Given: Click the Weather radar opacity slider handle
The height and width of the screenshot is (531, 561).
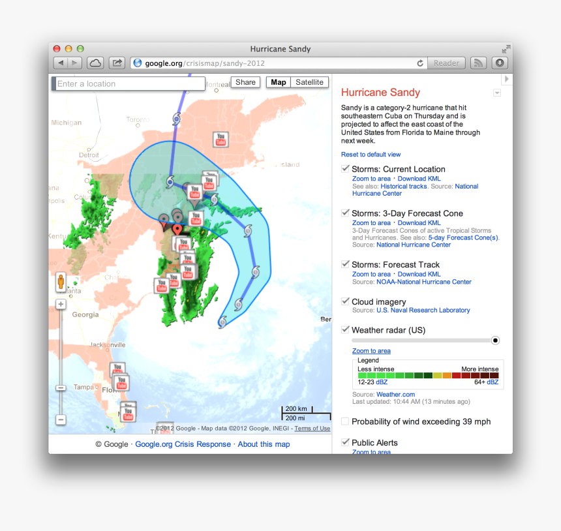Looking at the screenshot, I should coord(495,341).
